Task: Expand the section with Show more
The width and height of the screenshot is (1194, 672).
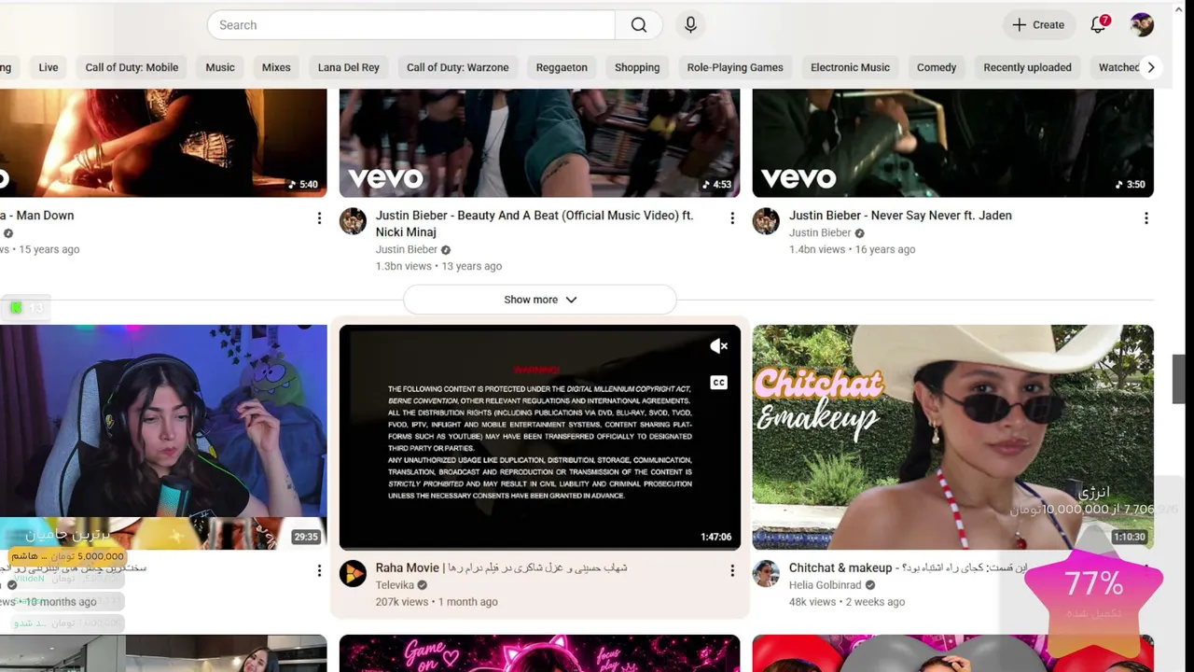Action: pyautogui.click(x=540, y=300)
